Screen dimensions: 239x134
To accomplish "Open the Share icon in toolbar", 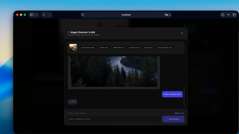I will click(223, 14).
